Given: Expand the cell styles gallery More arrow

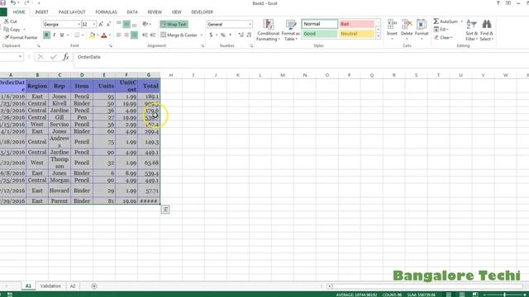Looking at the screenshot, I should pos(379,35).
